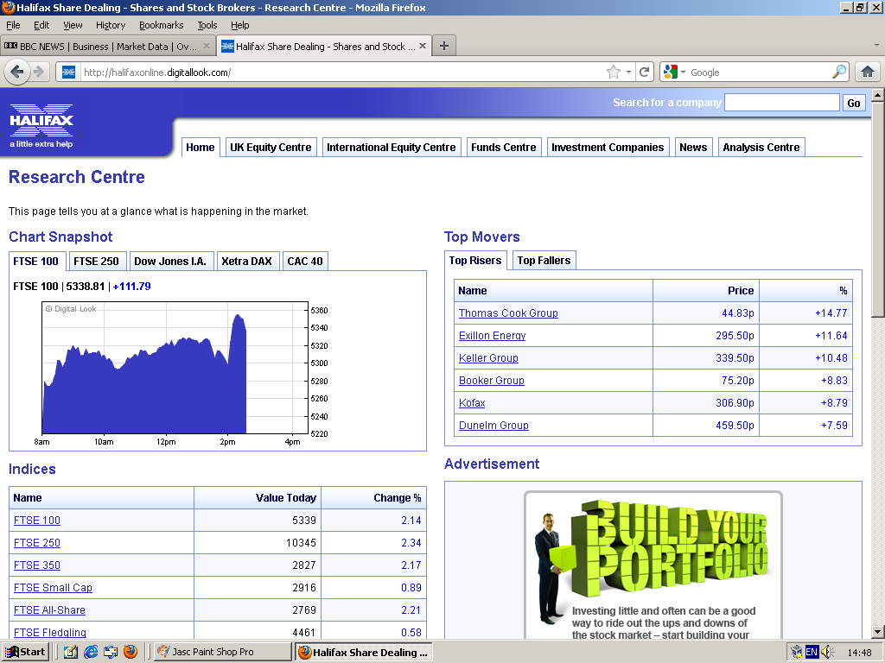885x663 pixels.
Task: Click the Halifax site icon in address bar
Action: pyautogui.click(x=69, y=73)
